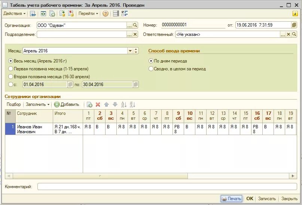Image resolution: width=302 pixels, height=205 pixels.
Task: Click the checklist view toolbar icon
Action: click(x=125, y=13)
